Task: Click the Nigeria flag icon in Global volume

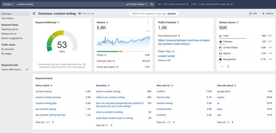Action: coord(220,54)
